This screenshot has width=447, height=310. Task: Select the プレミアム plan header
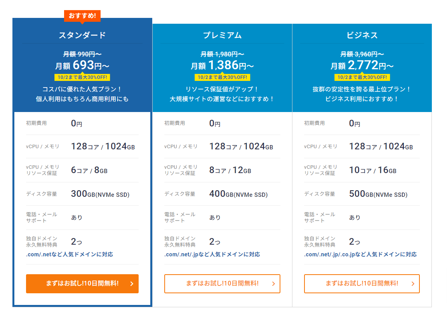coord(222,35)
